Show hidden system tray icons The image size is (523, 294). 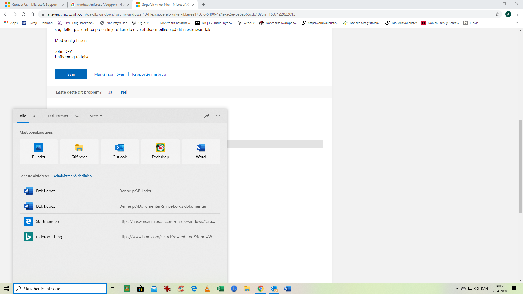coord(457,289)
